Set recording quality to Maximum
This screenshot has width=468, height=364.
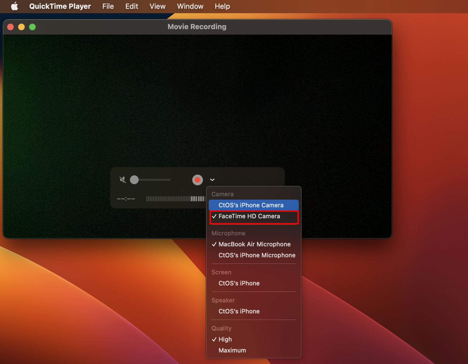click(254, 350)
